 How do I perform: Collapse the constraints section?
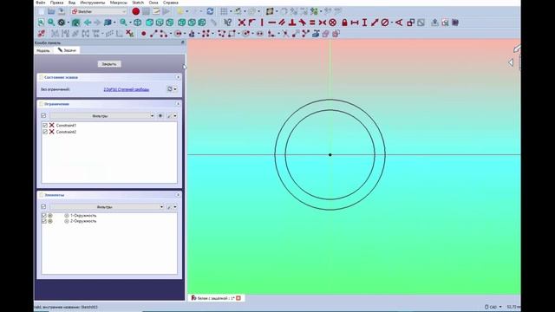(x=178, y=104)
